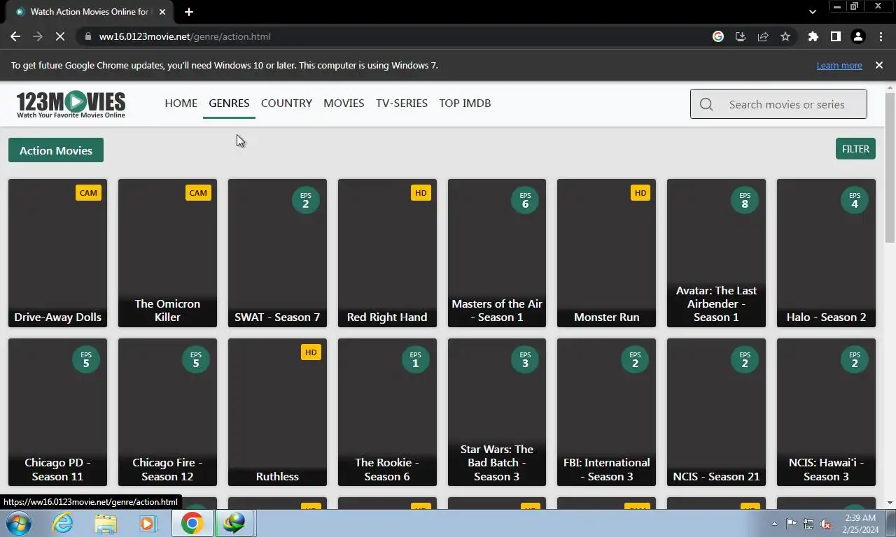Viewport: 896px width, 537px height.
Task: Toggle the Chrome side panel
Action: coord(835,36)
